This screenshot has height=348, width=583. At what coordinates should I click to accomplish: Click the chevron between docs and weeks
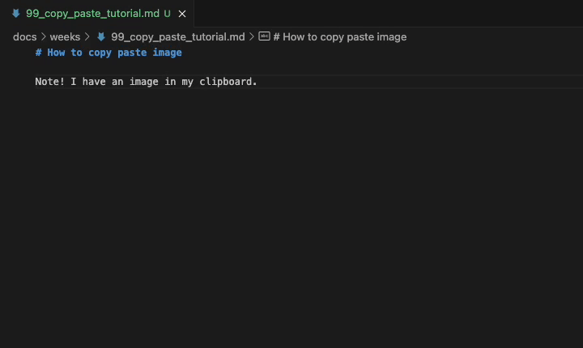pyautogui.click(x=43, y=37)
